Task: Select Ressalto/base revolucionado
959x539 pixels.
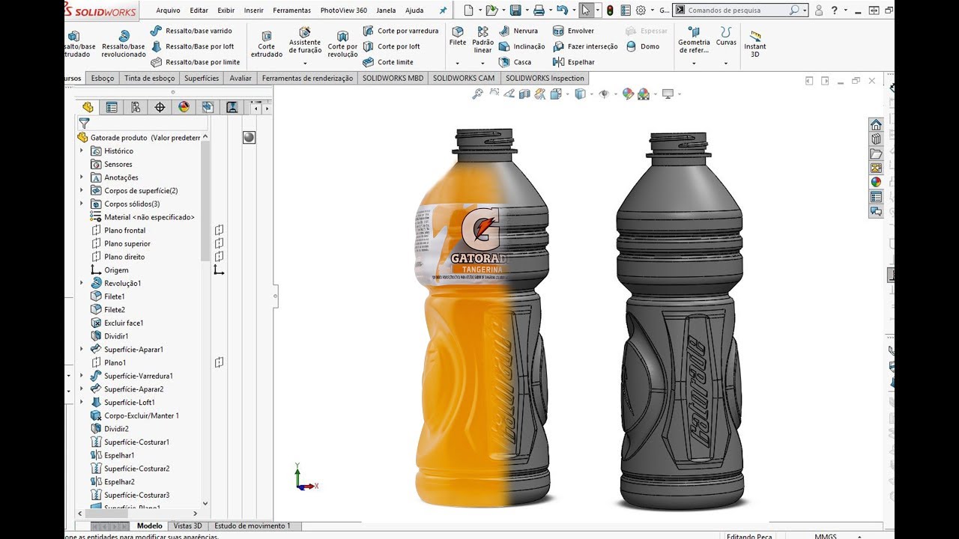Action: (124, 44)
